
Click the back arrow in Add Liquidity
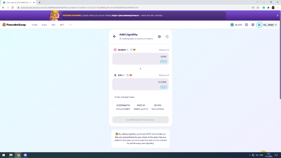coord(114,37)
